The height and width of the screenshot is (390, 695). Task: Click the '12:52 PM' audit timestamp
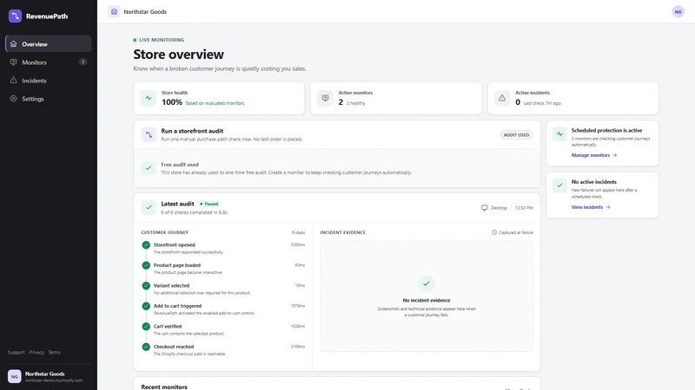tap(524, 208)
